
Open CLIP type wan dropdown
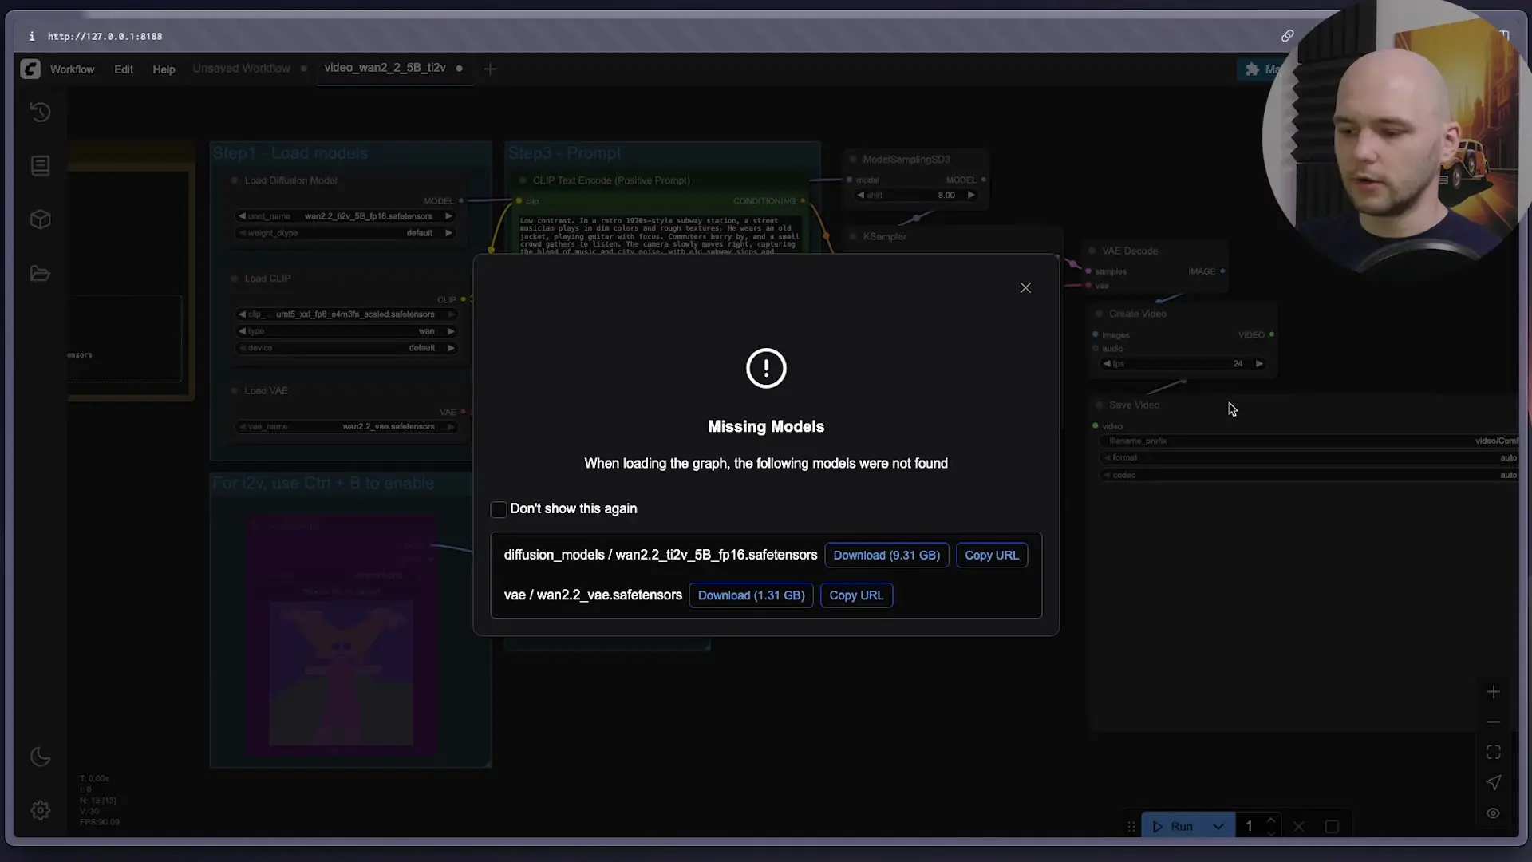click(345, 331)
